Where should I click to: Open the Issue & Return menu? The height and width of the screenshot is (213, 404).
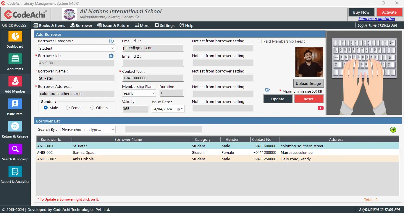(x=113, y=25)
